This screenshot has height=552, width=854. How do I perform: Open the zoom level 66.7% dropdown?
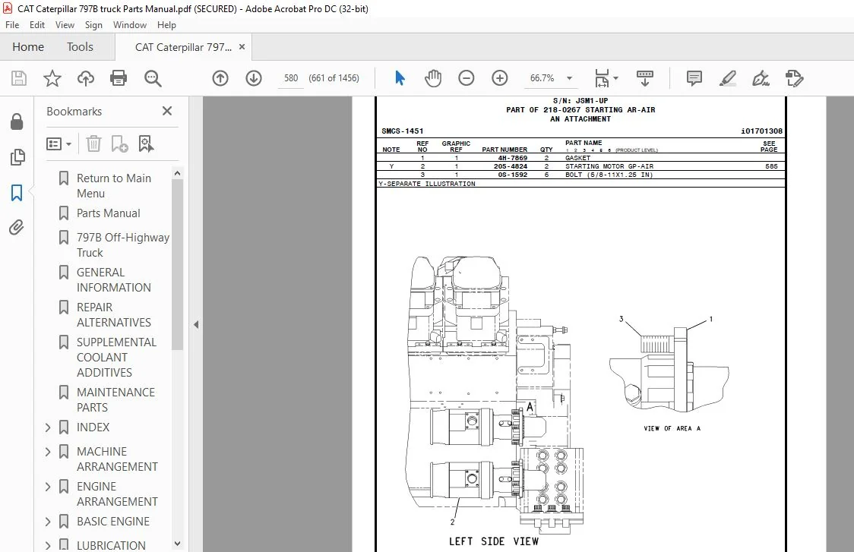click(569, 78)
